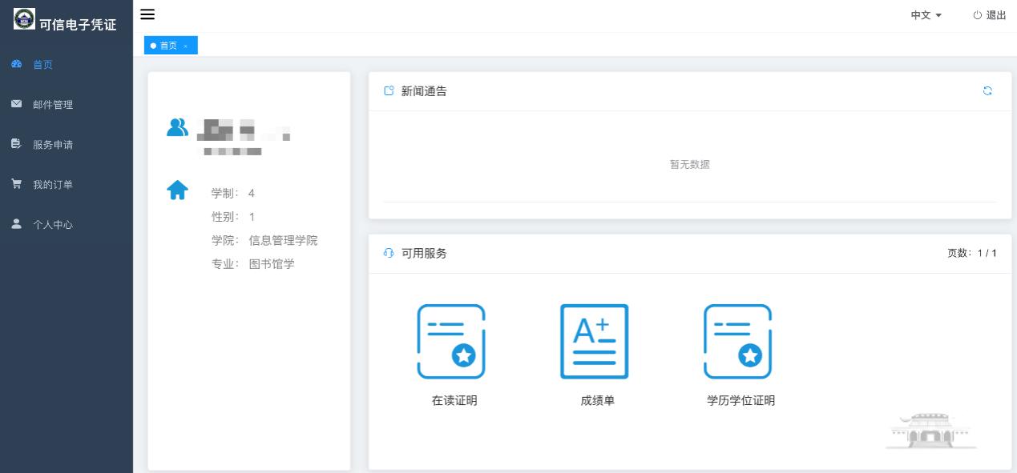Open the 学历学位证明 certificate icon

[x=737, y=342]
